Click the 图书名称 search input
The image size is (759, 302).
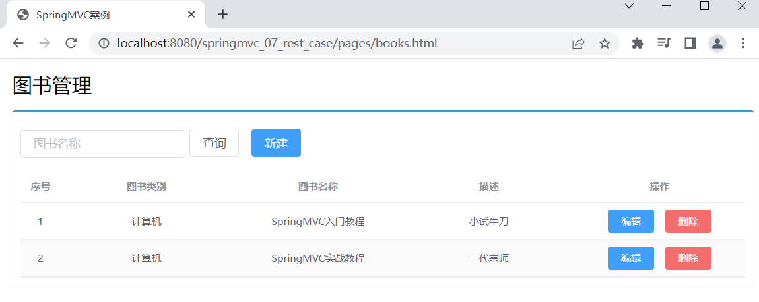point(103,143)
